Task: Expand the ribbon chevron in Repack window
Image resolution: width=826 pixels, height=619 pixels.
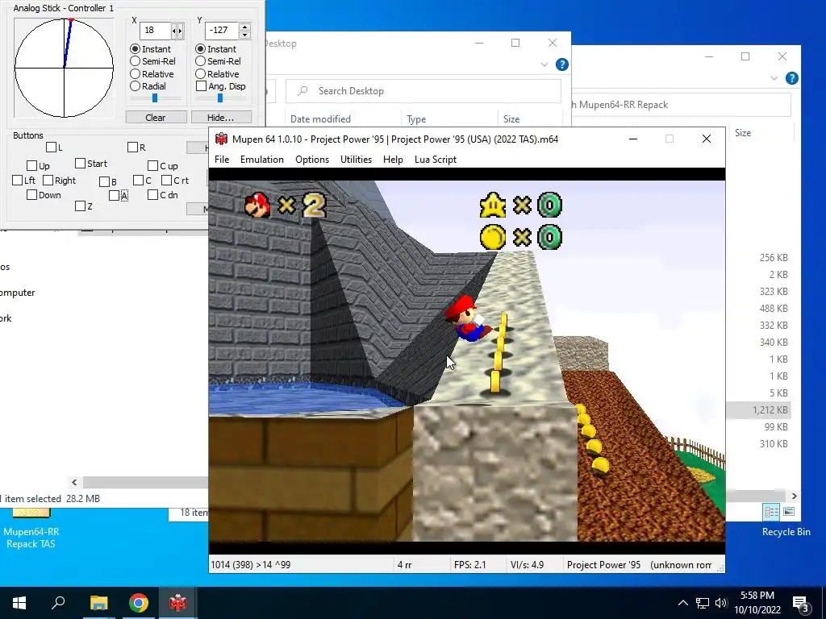Action: [774, 78]
